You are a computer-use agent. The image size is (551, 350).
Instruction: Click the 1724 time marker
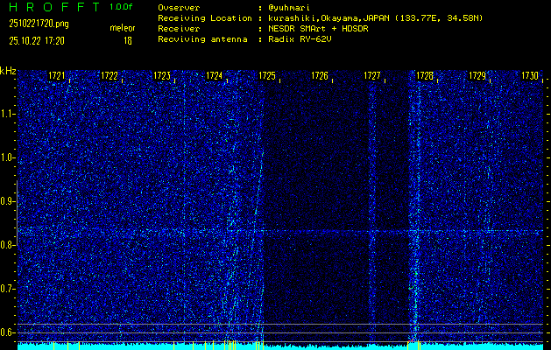point(214,75)
